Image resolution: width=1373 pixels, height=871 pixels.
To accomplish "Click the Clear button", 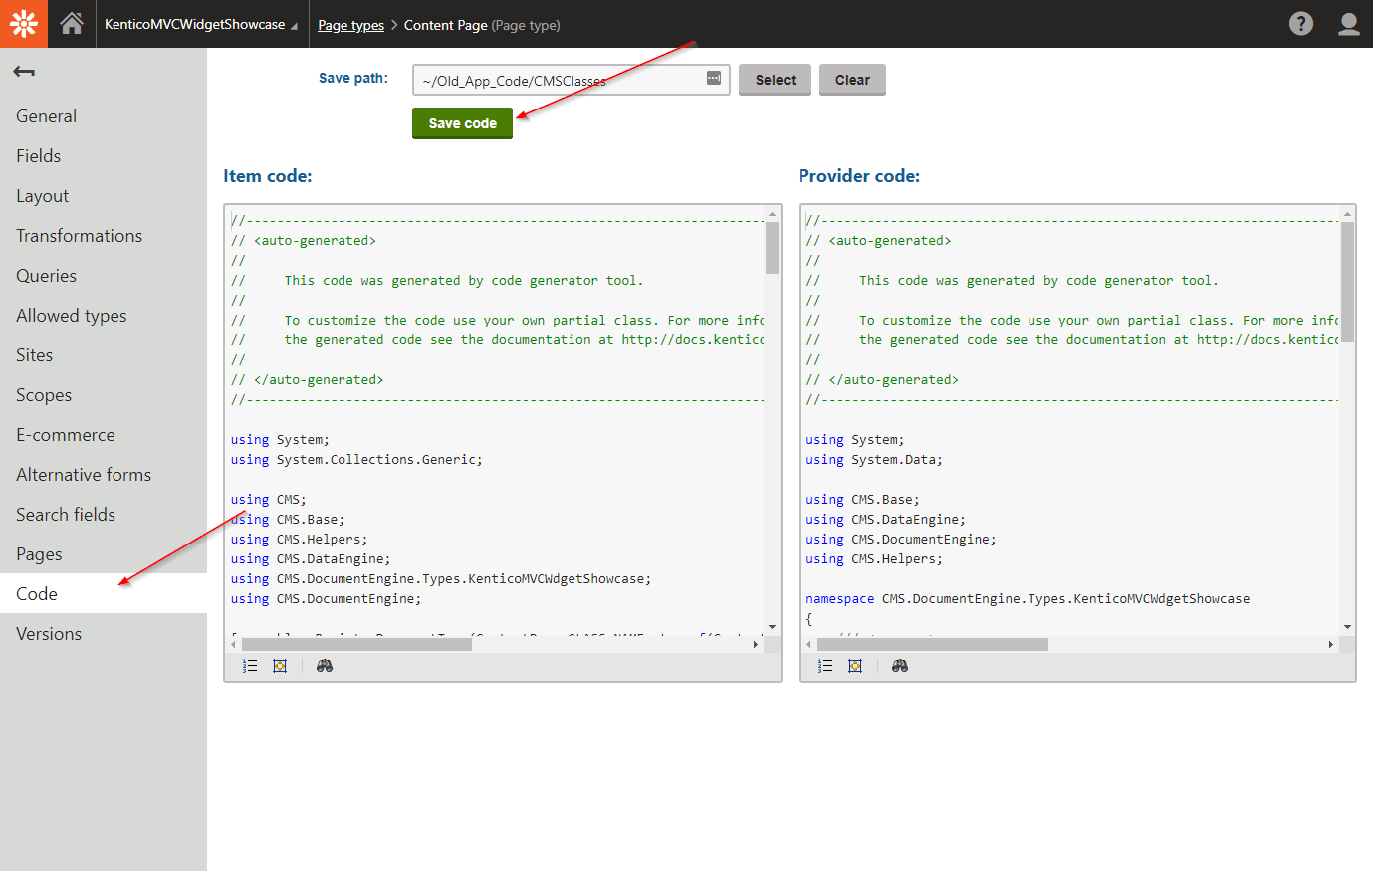I will click(x=852, y=80).
